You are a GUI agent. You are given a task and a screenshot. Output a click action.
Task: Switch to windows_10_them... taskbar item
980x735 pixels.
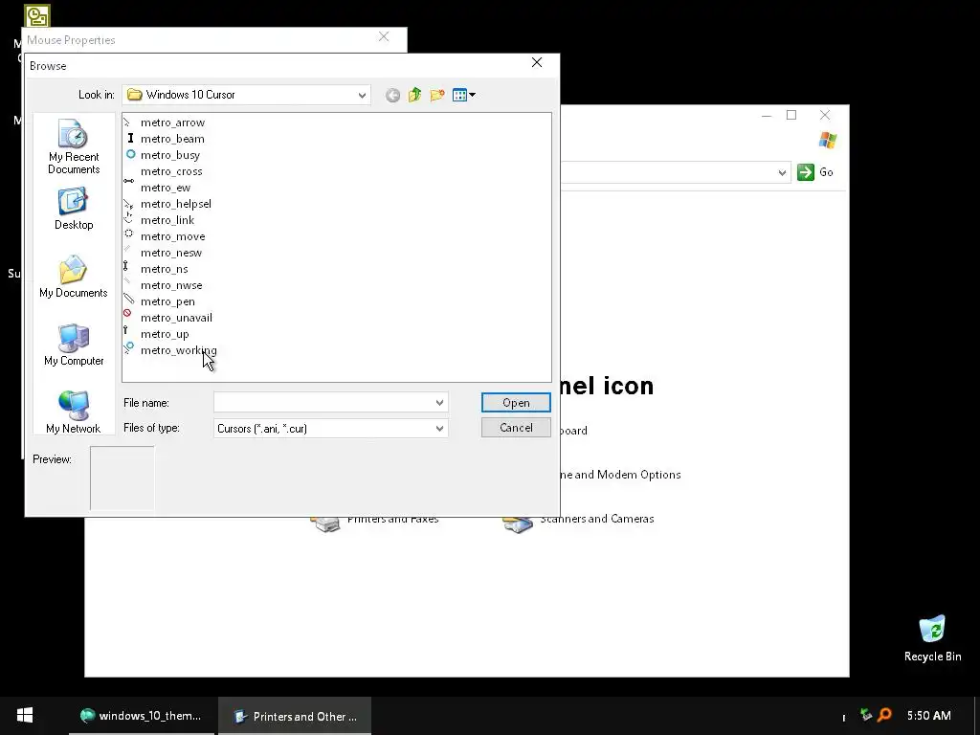142,716
